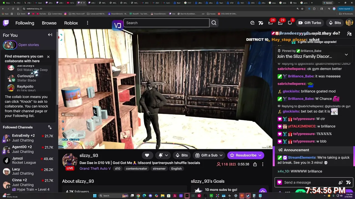Click the circular icon beside the 7TV icon
This screenshot has height=199, width=355.
point(252,23)
